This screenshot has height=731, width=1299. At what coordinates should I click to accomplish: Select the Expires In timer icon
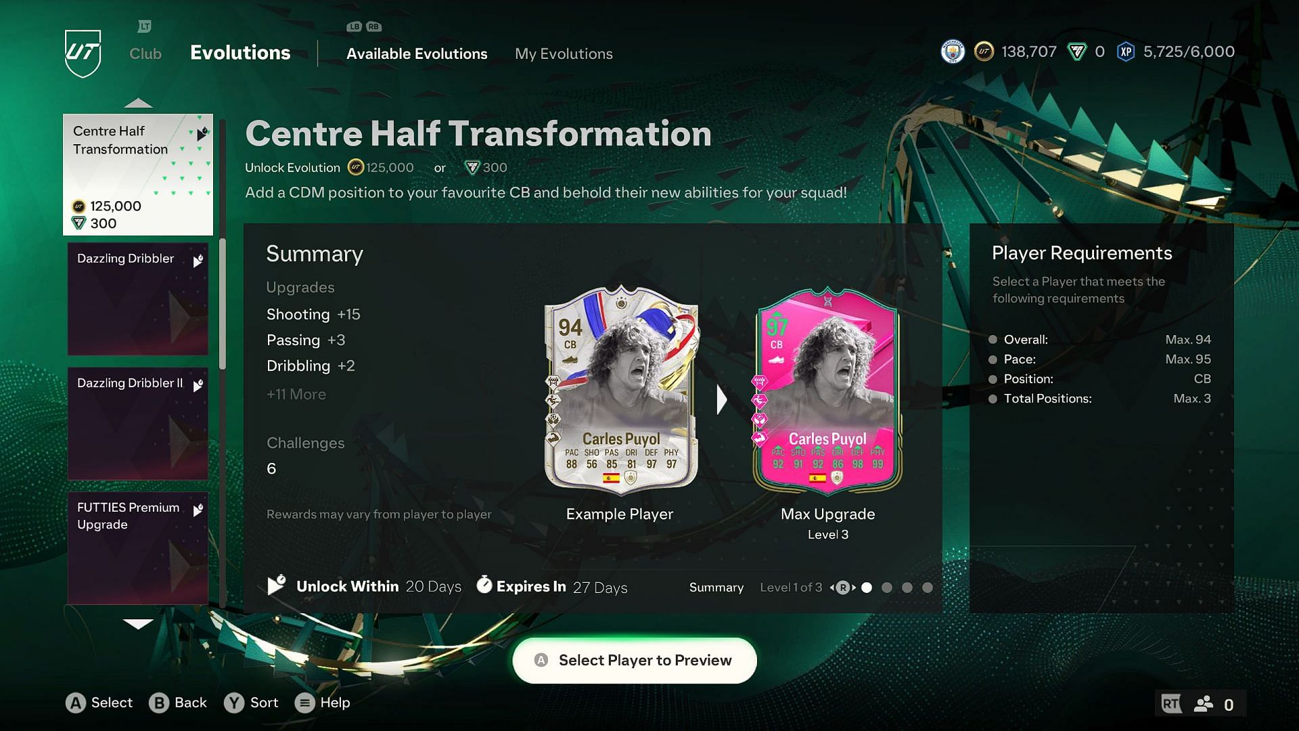[484, 585]
